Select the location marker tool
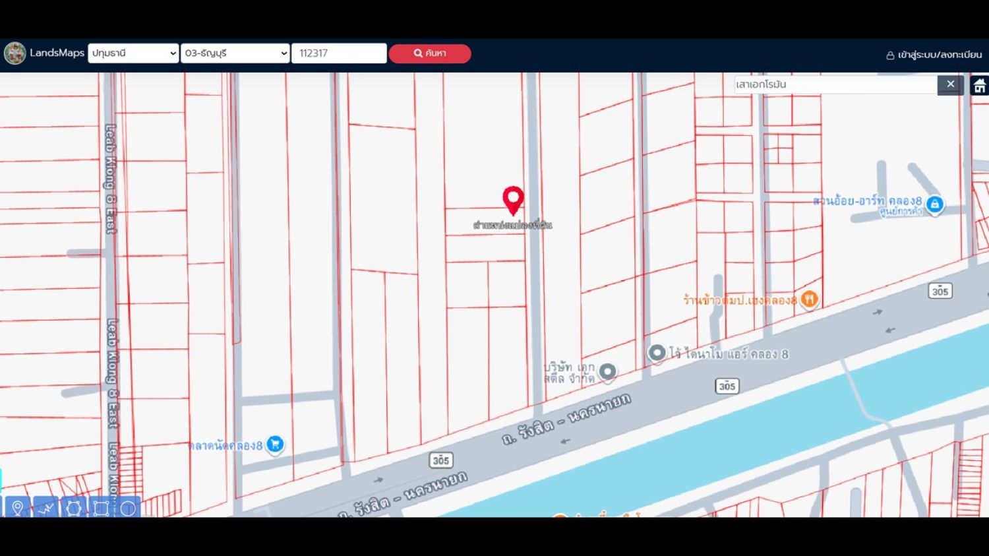Viewport: 989px width, 556px height. (x=18, y=508)
